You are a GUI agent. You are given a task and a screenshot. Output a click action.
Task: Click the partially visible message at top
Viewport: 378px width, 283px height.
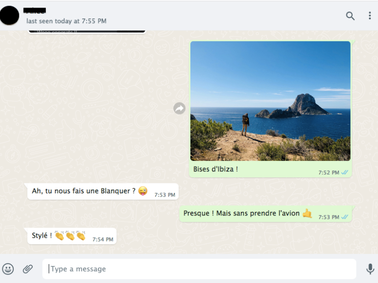click(x=87, y=32)
